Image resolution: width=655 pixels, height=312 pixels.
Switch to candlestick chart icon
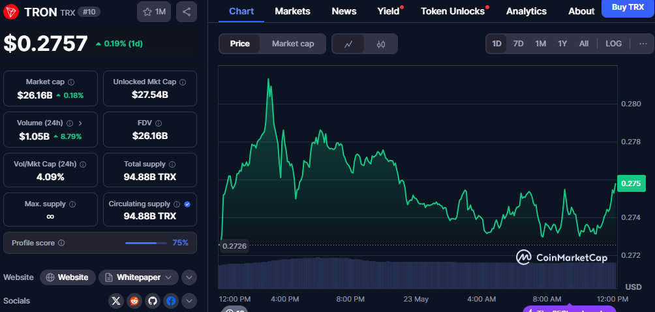coord(380,44)
